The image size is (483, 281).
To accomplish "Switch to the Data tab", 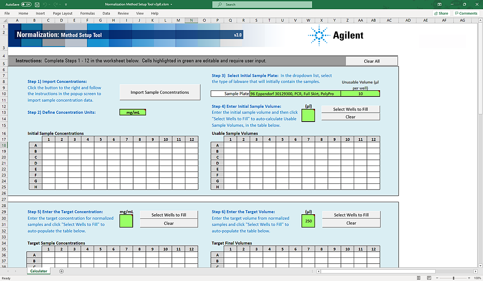I will (x=106, y=13).
